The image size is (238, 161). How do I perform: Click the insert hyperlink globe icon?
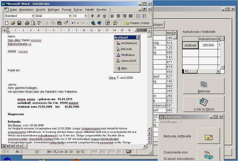93,23
